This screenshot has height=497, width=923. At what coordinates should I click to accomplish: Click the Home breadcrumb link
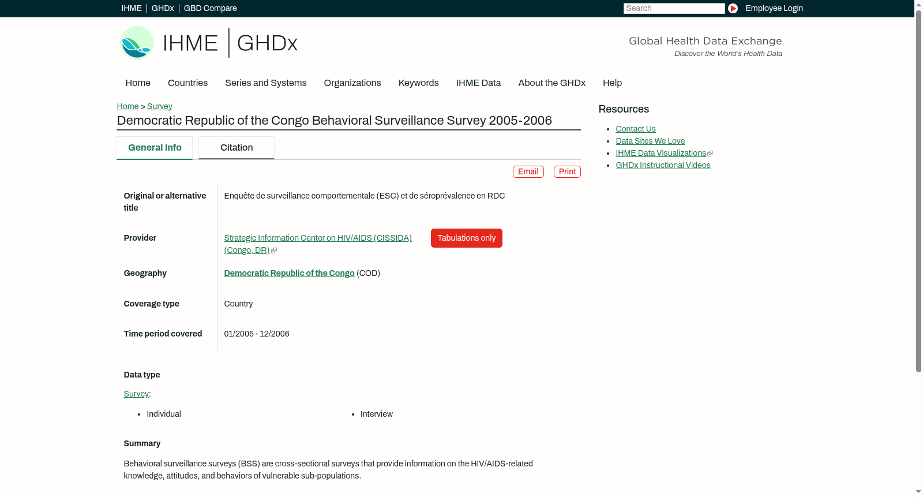pos(127,106)
